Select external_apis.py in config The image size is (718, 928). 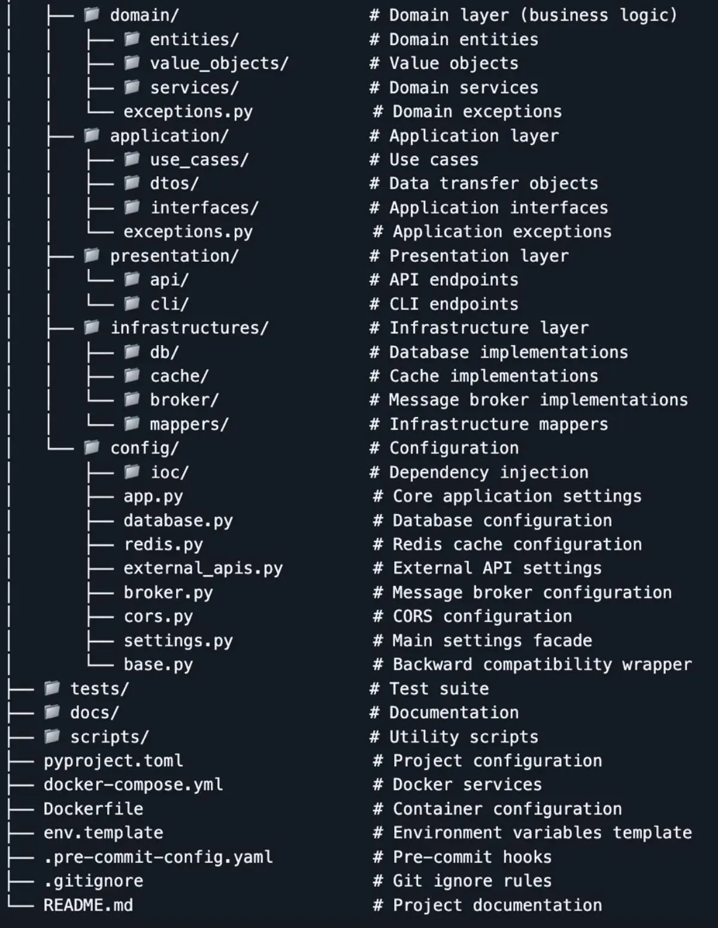(203, 568)
